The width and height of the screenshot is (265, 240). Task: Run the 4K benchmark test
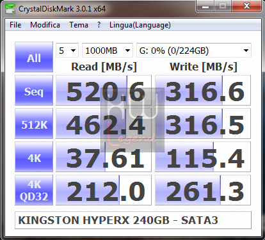click(x=34, y=157)
